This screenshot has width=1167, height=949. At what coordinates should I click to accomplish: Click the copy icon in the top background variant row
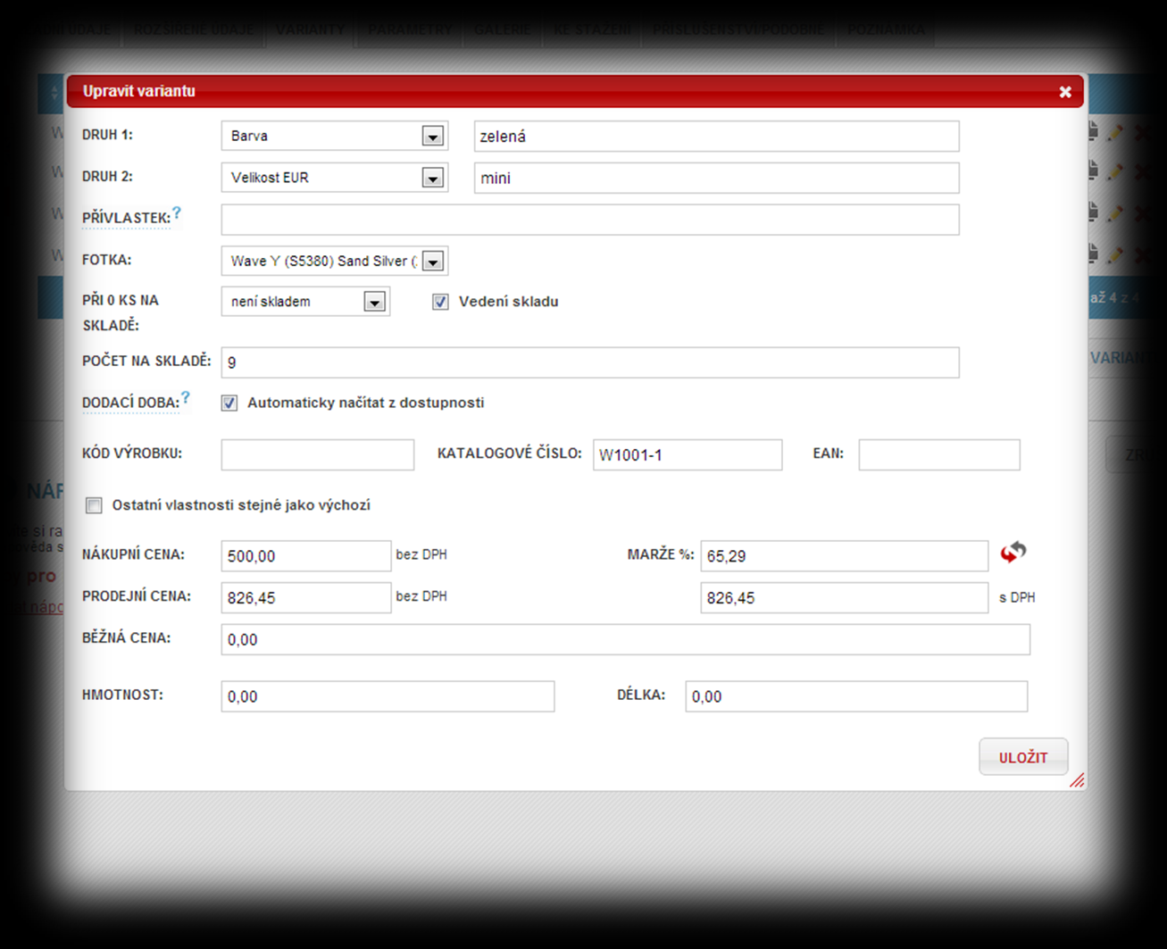pyautogui.click(x=1093, y=132)
